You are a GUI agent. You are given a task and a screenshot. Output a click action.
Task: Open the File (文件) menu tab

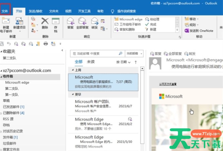[x=5, y=11]
